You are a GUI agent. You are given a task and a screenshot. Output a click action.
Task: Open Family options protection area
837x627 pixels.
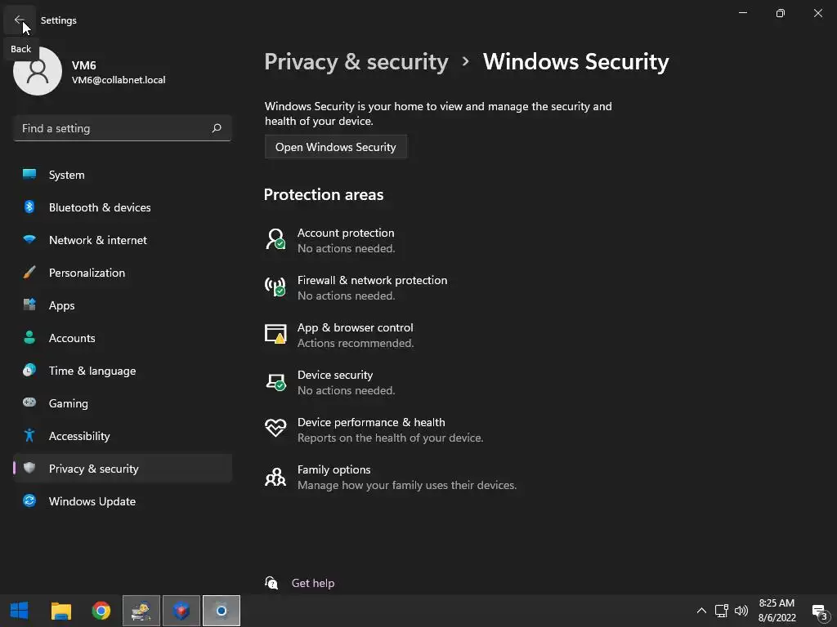(x=391, y=478)
